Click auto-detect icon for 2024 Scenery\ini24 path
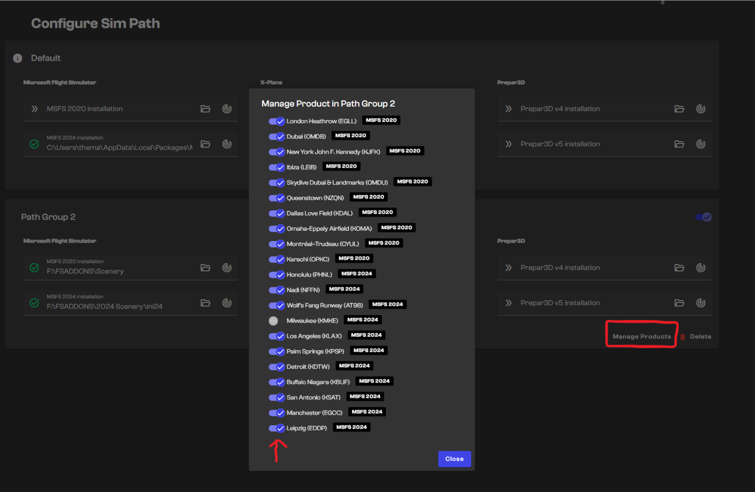This screenshot has height=492, width=755. 227,303
